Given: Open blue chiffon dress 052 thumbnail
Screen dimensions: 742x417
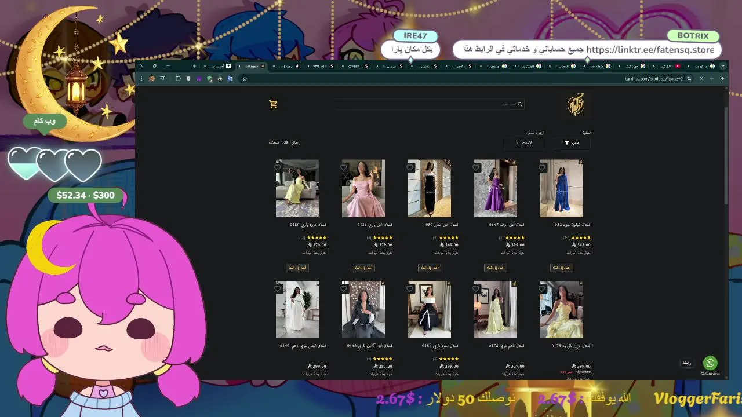Looking at the screenshot, I should coord(562,188).
